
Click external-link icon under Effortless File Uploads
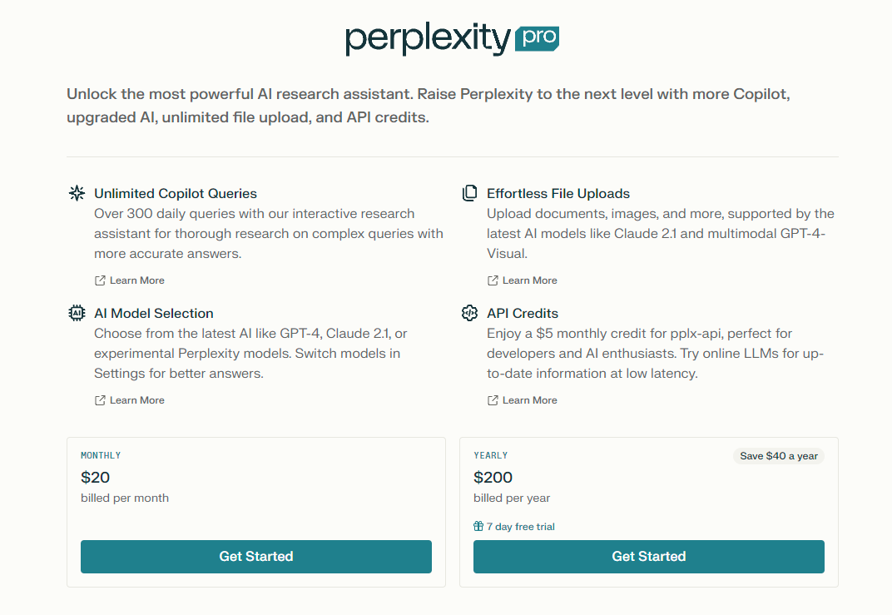point(493,280)
